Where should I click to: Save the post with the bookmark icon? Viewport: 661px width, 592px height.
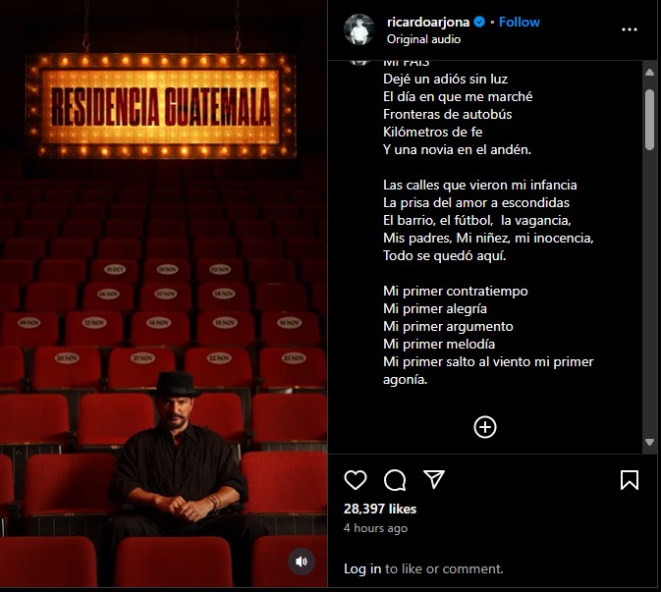click(x=630, y=480)
